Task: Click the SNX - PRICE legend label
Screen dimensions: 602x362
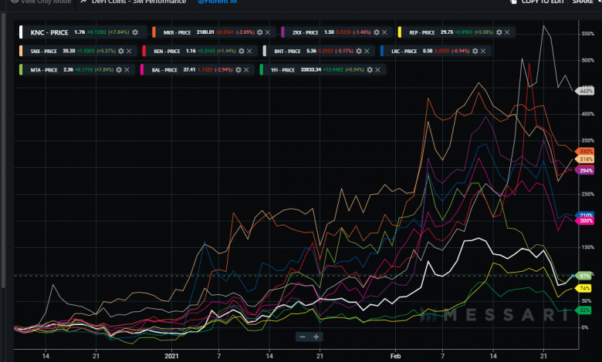Action: tap(44, 52)
